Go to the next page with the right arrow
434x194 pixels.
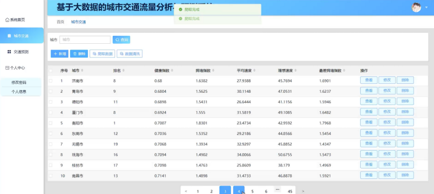(303, 191)
